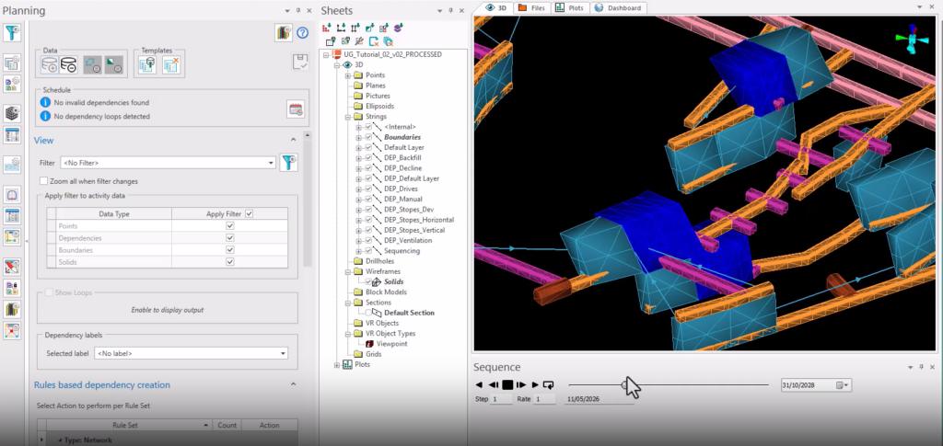Switch to the Files tab
Screen dimensions: 943x446
point(531,7)
